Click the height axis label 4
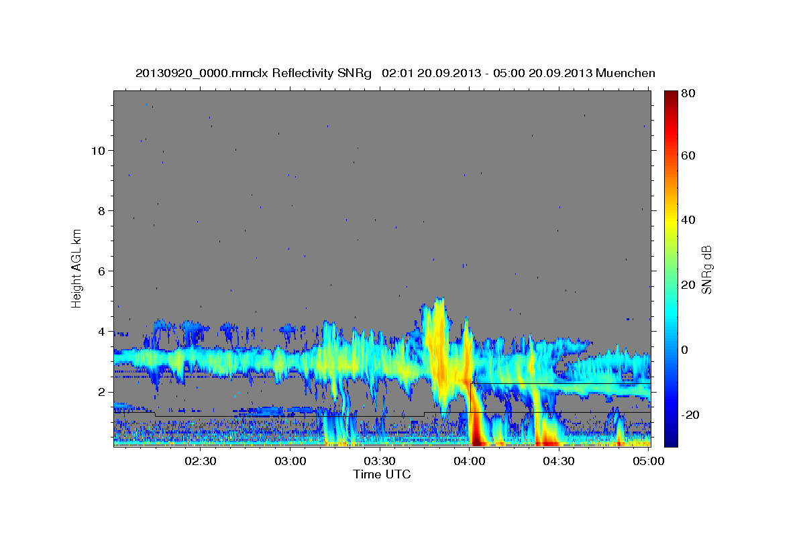This screenshot has width=805, height=536. 101,332
